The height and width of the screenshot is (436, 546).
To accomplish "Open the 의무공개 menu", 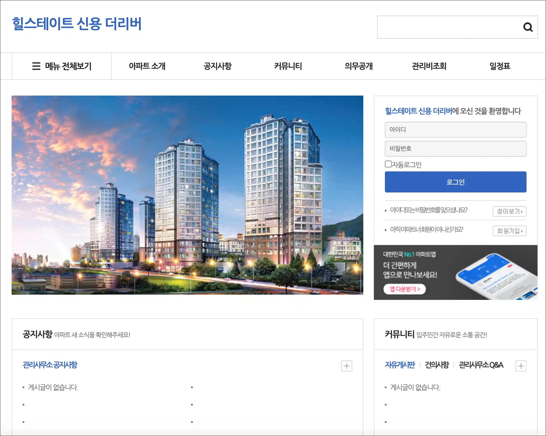I will pyautogui.click(x=359, y=66).
